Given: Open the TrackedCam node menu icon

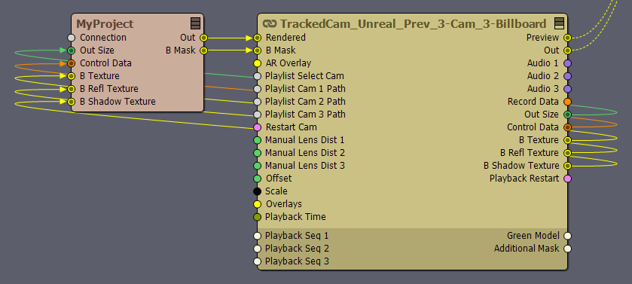Looking at the screenshot, I should (559, 23).
